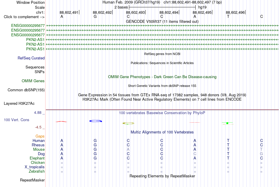Click the gray A in the Mouse row
Screen dimensions: 279x187
(x=128, y=150)
